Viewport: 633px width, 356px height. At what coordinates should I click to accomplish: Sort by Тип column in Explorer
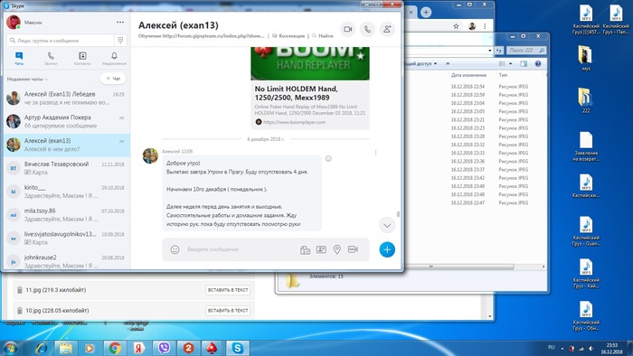pos(503,75)
